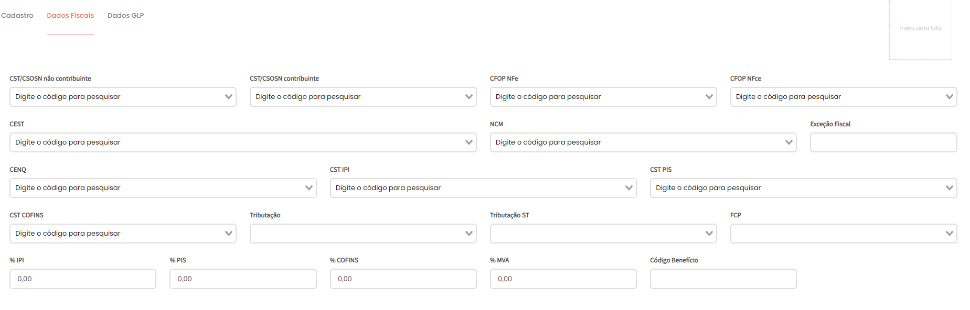The width and height of the screenshot is (970, 310).
Task: Open the CFOP NFce dropdown arrow
Action: click(949, 97)
